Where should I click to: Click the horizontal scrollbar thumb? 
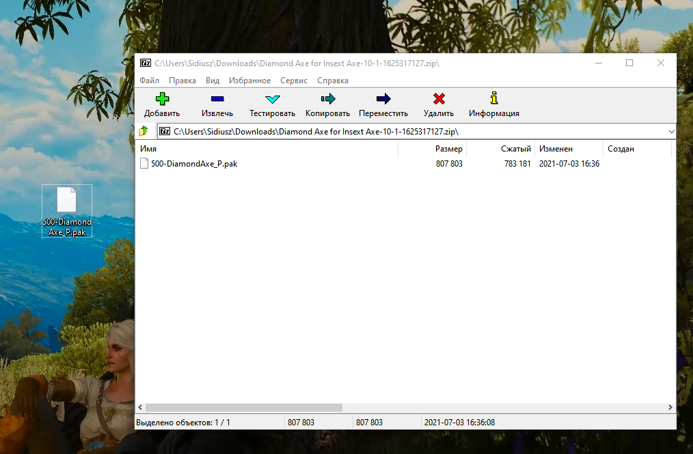pos(243,408)
